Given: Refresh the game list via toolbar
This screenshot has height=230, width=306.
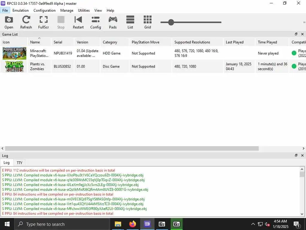Looking at the screenshot, I should [x=26, y=22].
